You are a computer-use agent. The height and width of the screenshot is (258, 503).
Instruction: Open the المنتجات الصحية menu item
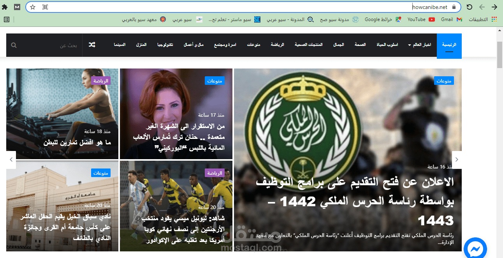pos(309,45)
